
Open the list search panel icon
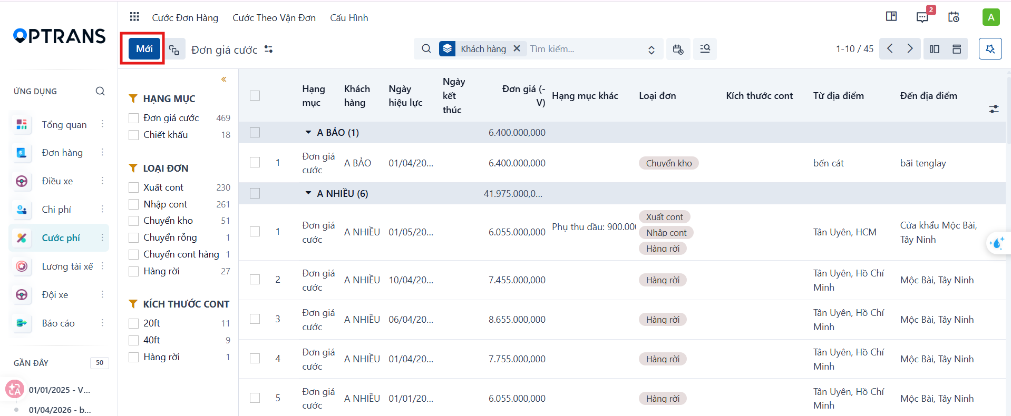[705, 49]
